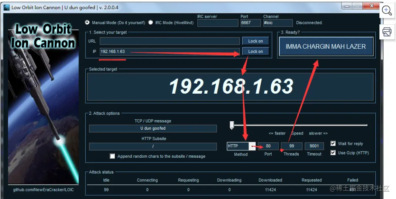This screenshot has width=396, height=199.
Task: Enable Append random chars checkbox
Action: tap(112, 156)
